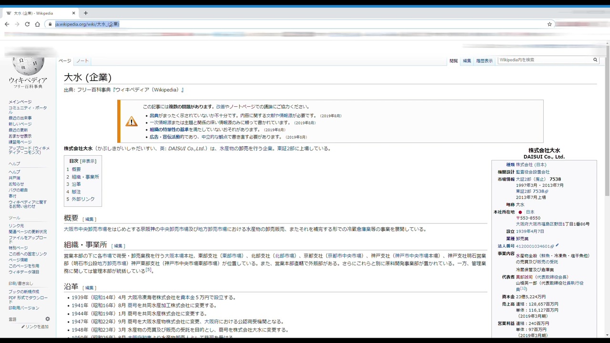Select the 閲覧 tab
The width and height of the screenshot is (610, 343).
454,61
